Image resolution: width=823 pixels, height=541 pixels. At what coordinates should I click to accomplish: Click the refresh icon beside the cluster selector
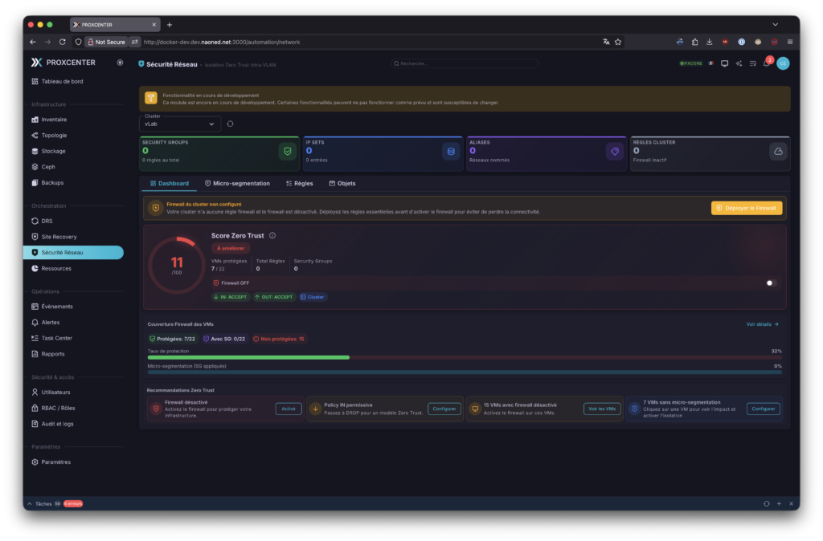(231, 124)
